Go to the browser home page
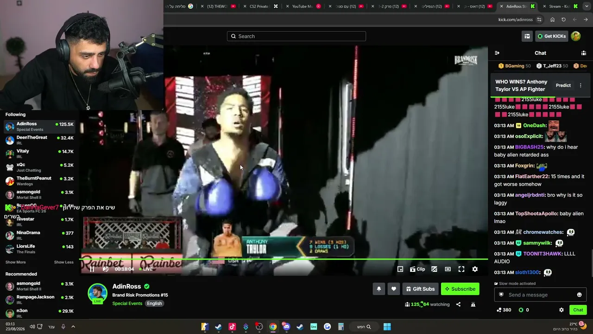 pos(552,19)
